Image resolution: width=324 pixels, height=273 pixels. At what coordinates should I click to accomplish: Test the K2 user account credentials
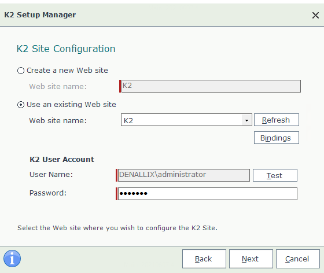275,175
